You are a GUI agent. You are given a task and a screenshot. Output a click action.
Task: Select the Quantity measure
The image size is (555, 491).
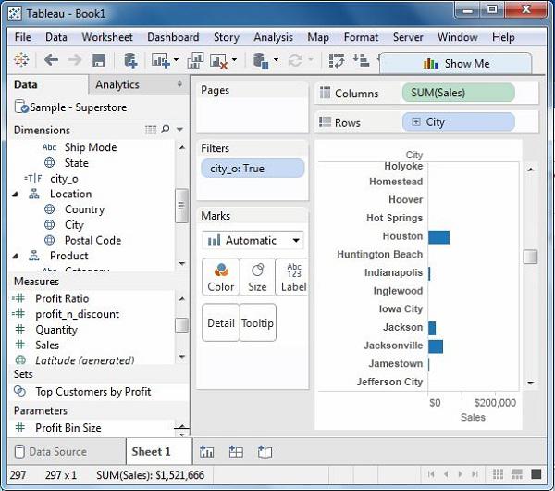click(56, 330)
